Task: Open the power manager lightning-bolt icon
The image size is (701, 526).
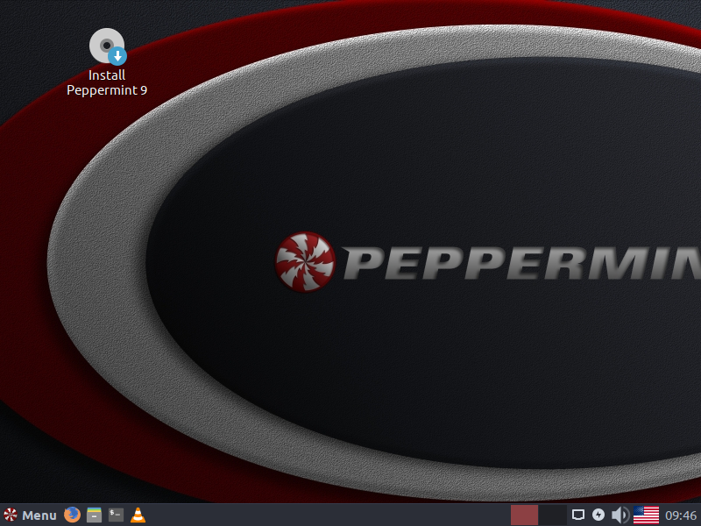Action: 598,515
